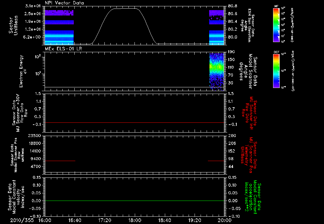
Task: Click the 'DEF' label above the color bar
Action: click(277, 52)
